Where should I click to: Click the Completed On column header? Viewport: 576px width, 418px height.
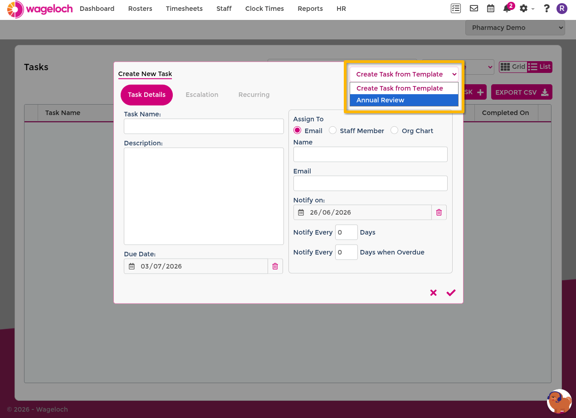tap(505, 113)
